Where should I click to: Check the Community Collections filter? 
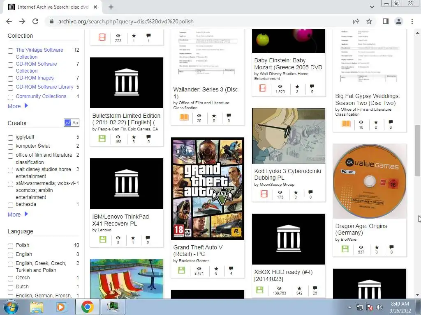(10, 97)
